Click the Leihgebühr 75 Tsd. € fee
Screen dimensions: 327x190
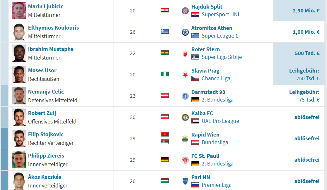point(304,96)
